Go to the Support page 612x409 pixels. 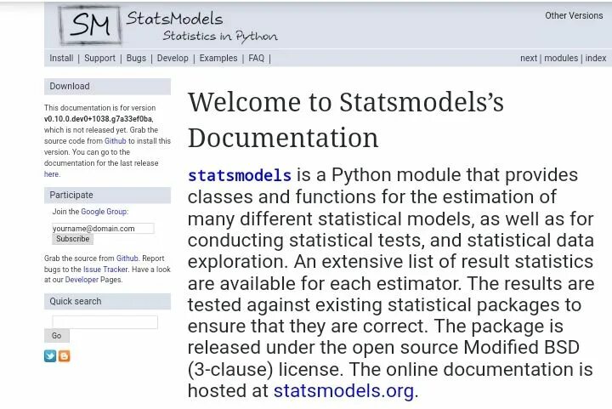click(100, 58)
